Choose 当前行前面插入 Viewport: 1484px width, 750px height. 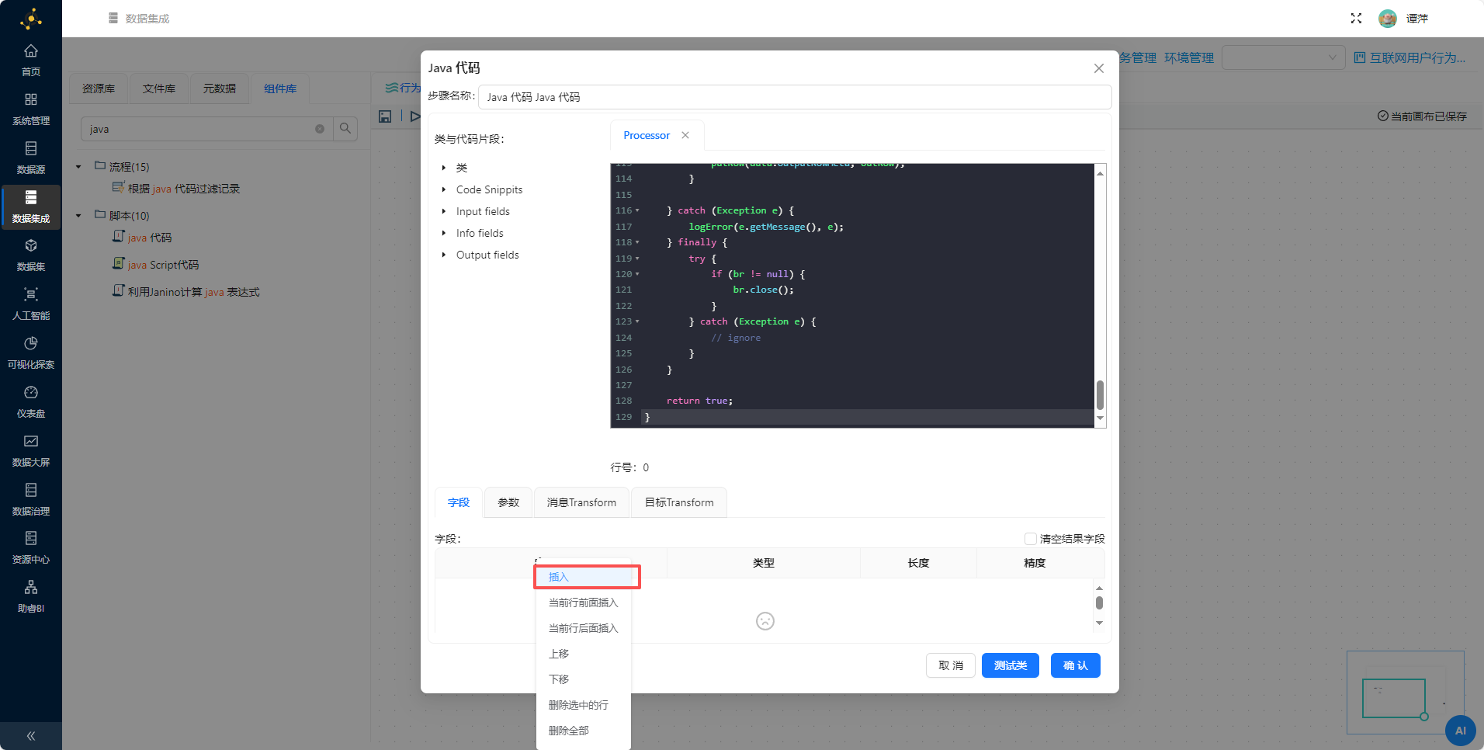point(584,602)
